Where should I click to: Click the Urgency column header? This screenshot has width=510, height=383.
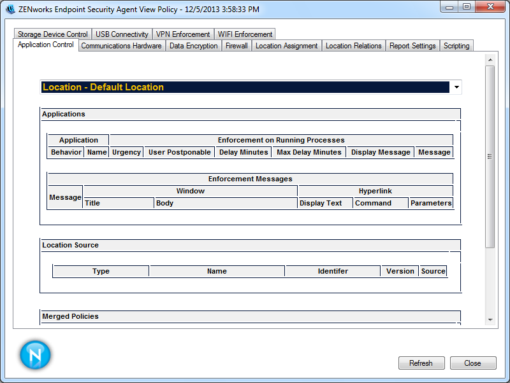tap(126, 152)
